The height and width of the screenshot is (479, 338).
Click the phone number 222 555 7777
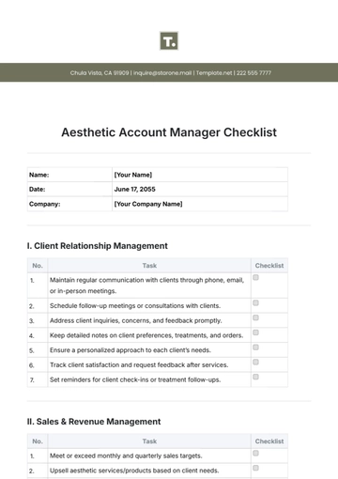point(253,73)
